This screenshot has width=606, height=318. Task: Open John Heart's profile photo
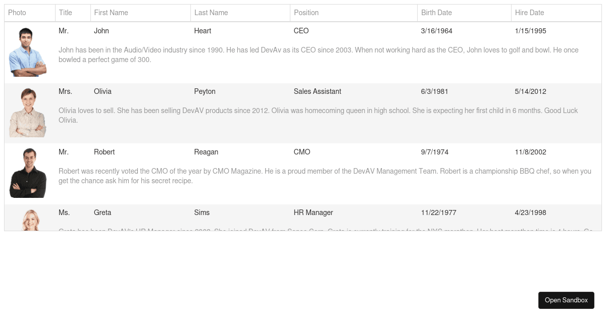click(28, 51)
